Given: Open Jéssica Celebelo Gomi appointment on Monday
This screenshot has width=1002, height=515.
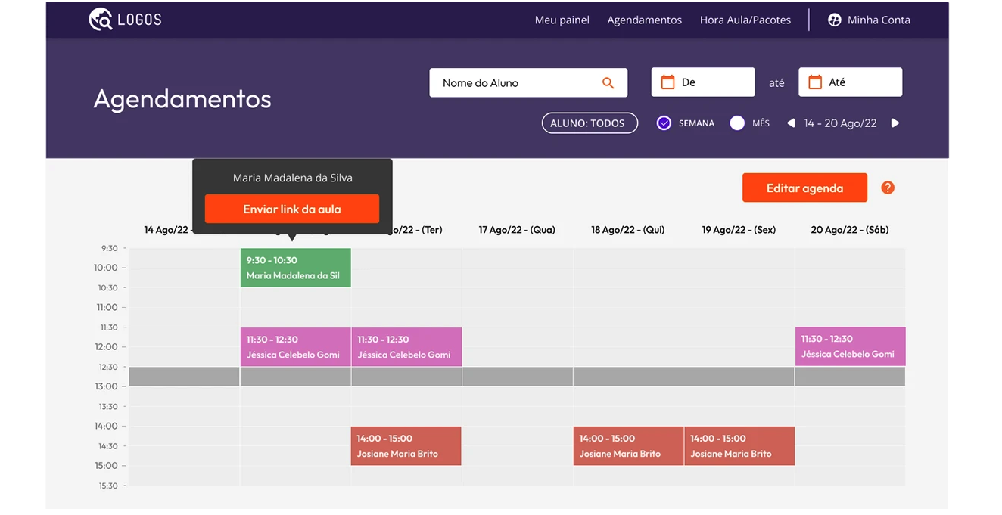Looking at the screenshot, I should tap(296, 347).
